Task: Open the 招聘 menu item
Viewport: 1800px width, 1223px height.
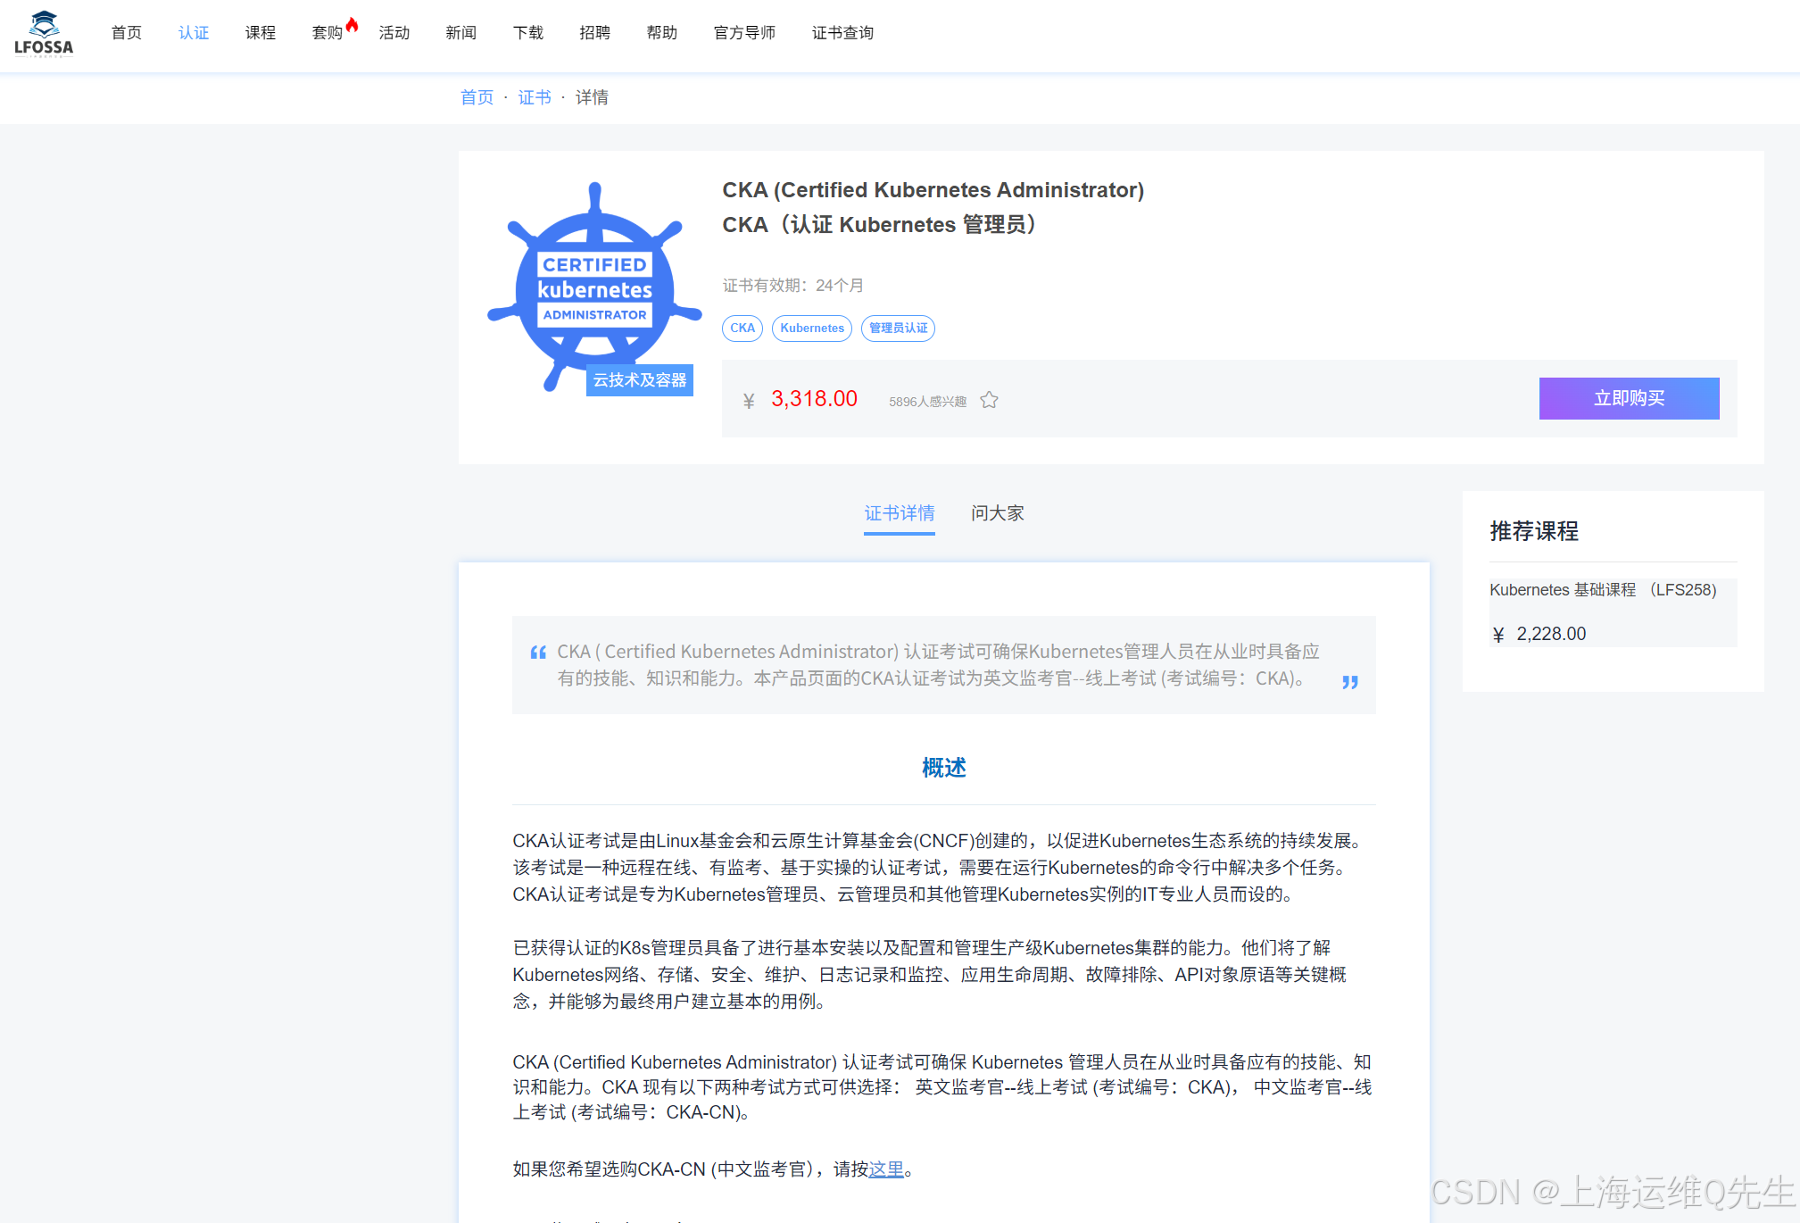Action: point(595,33)
